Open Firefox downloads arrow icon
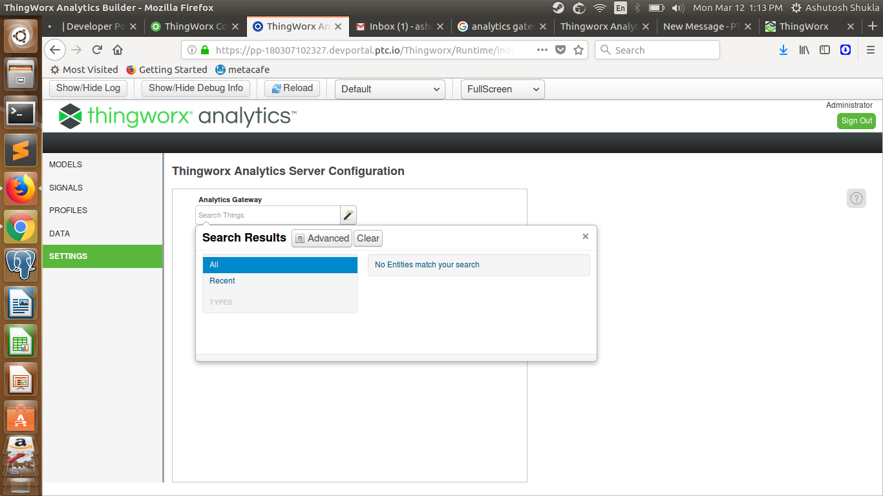Image resolution: width=883 pixels, height=496 pixels. tap(783, 50)
